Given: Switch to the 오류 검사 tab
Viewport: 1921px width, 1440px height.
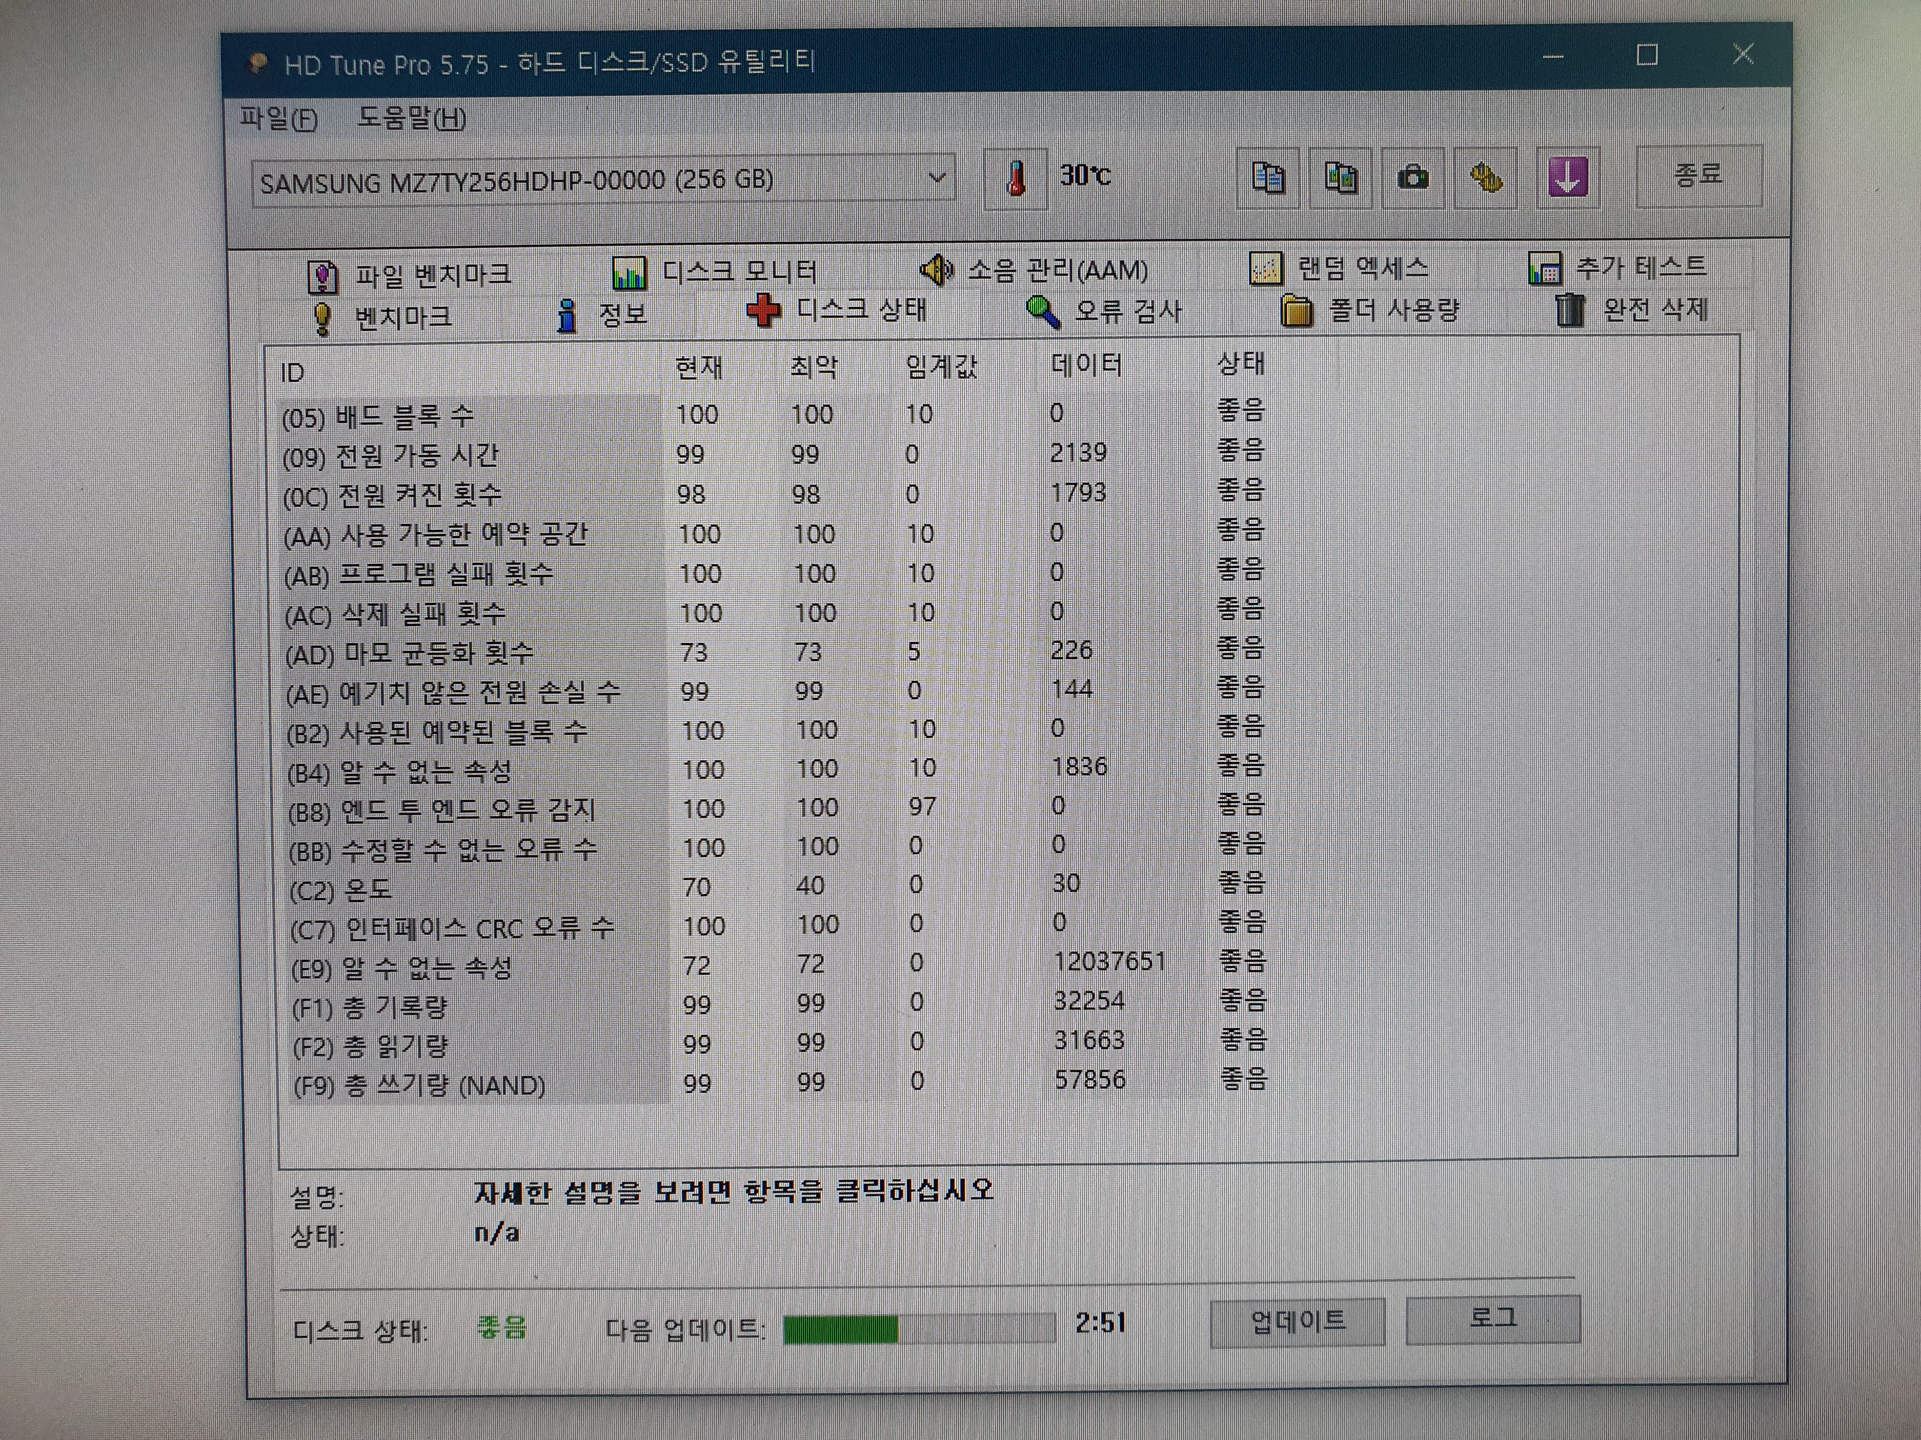Looking at the screenshot, I should (1103, 311).
